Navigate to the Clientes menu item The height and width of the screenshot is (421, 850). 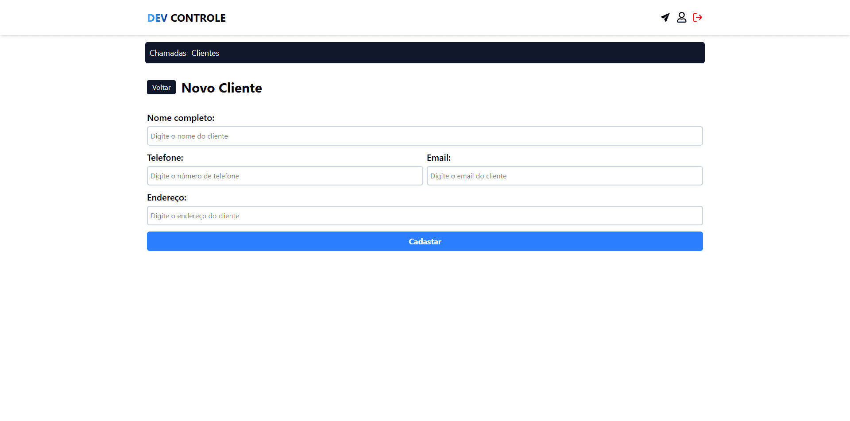[x=205, y=53]
